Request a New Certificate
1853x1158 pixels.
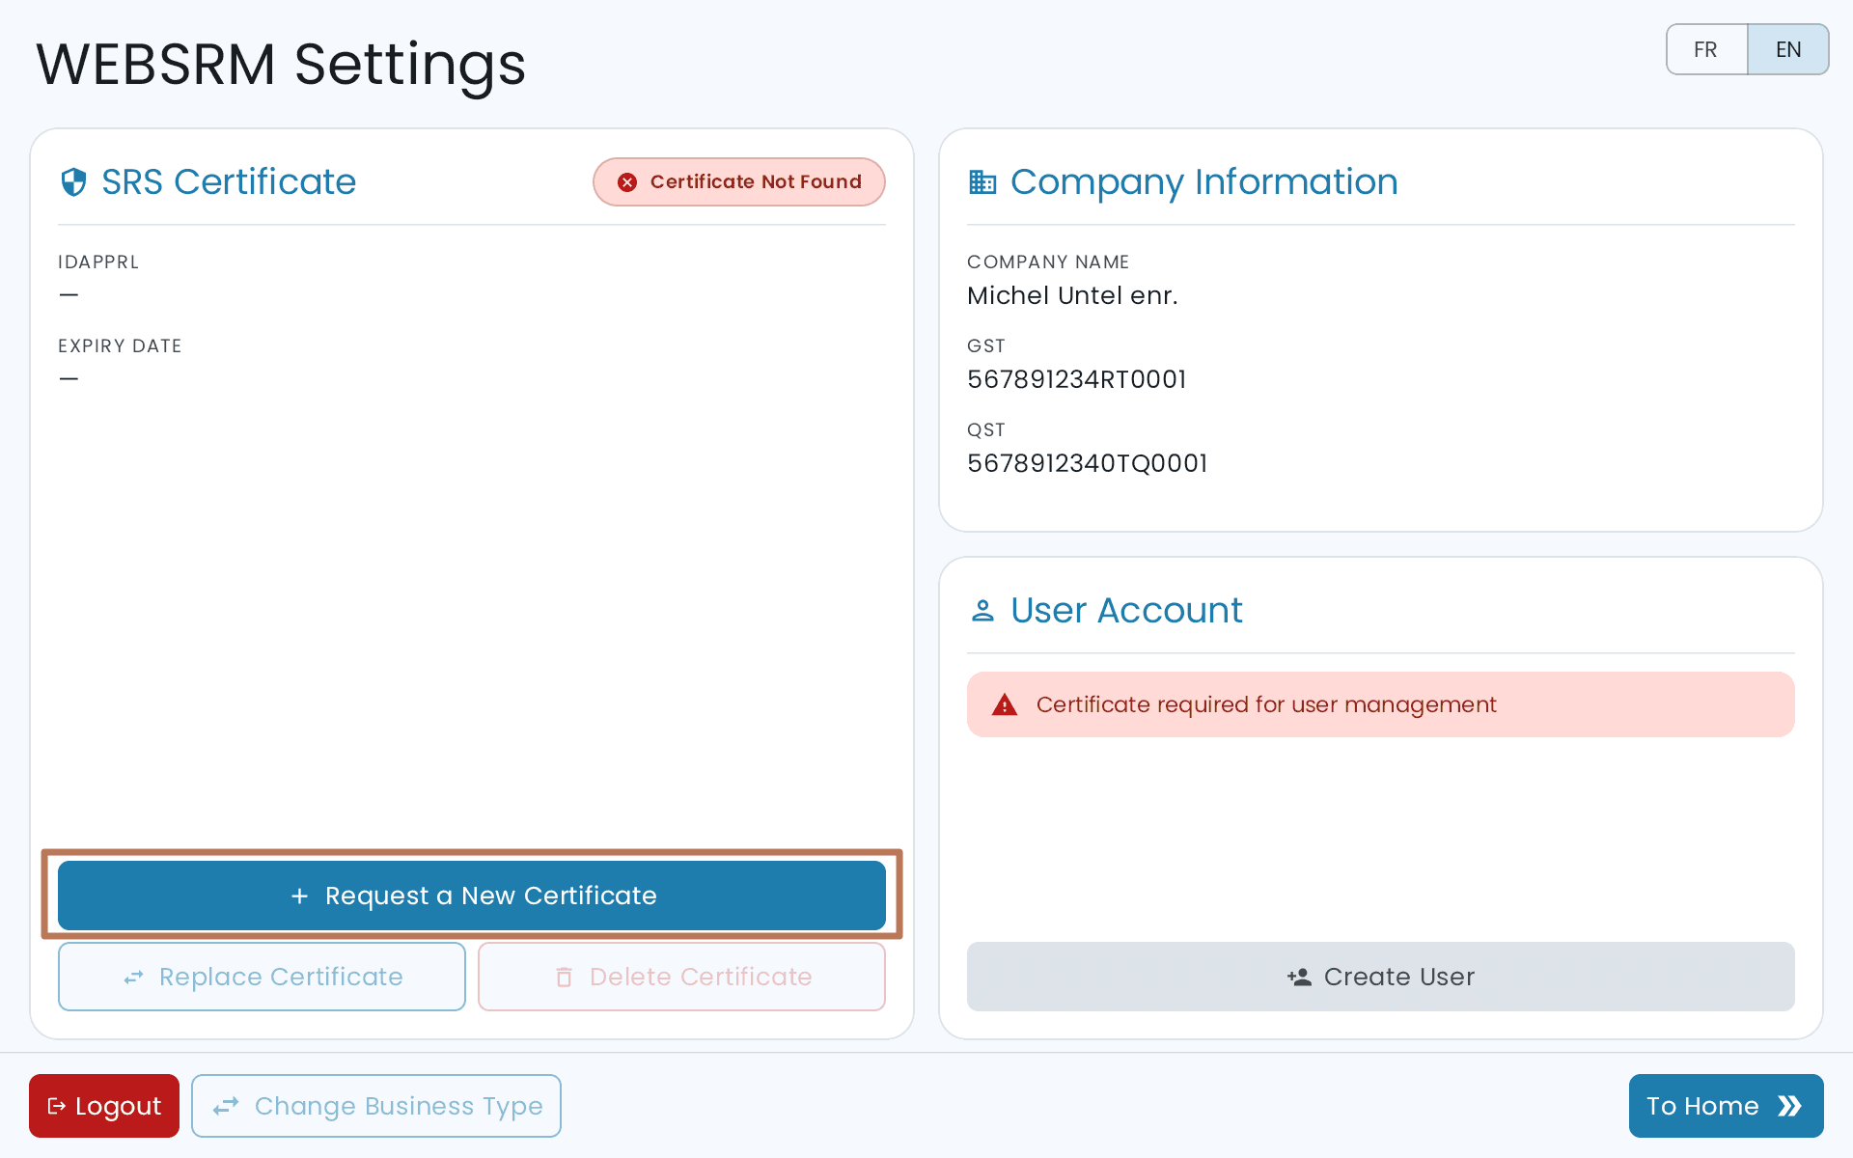tap(472, 896)
